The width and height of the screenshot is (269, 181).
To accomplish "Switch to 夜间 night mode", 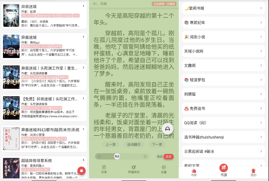I will click(160, 156).
